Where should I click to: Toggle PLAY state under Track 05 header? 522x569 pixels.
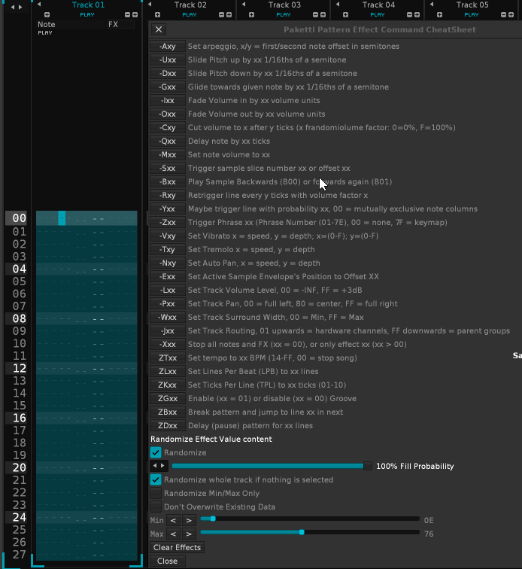coord(471,15)
